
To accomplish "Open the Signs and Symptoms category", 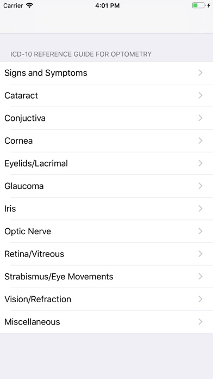I will point(106,73).
